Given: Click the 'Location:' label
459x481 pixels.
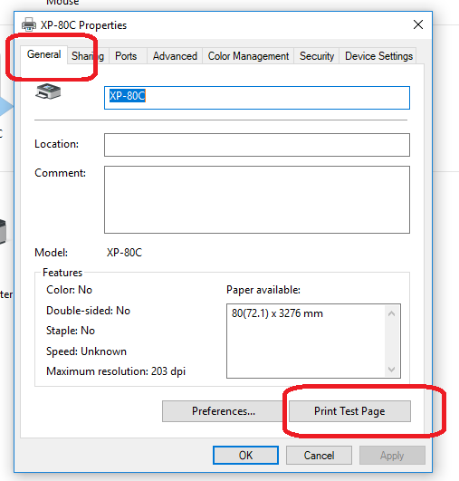Looking at the screenshot, I should [x=57, y=144].
